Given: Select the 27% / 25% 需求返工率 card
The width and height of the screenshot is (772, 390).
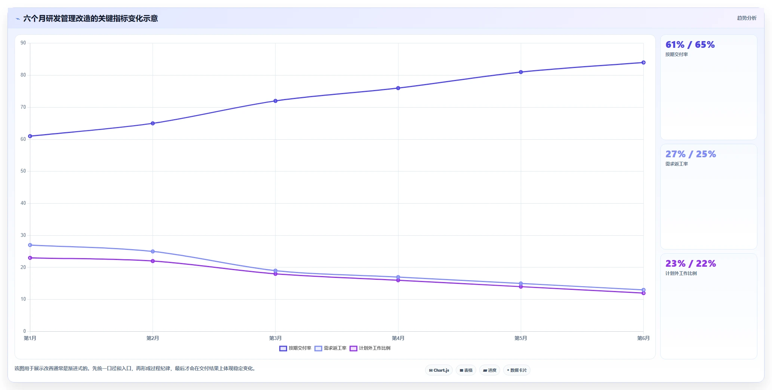Looking at the screenshot, I should (708, 197).
